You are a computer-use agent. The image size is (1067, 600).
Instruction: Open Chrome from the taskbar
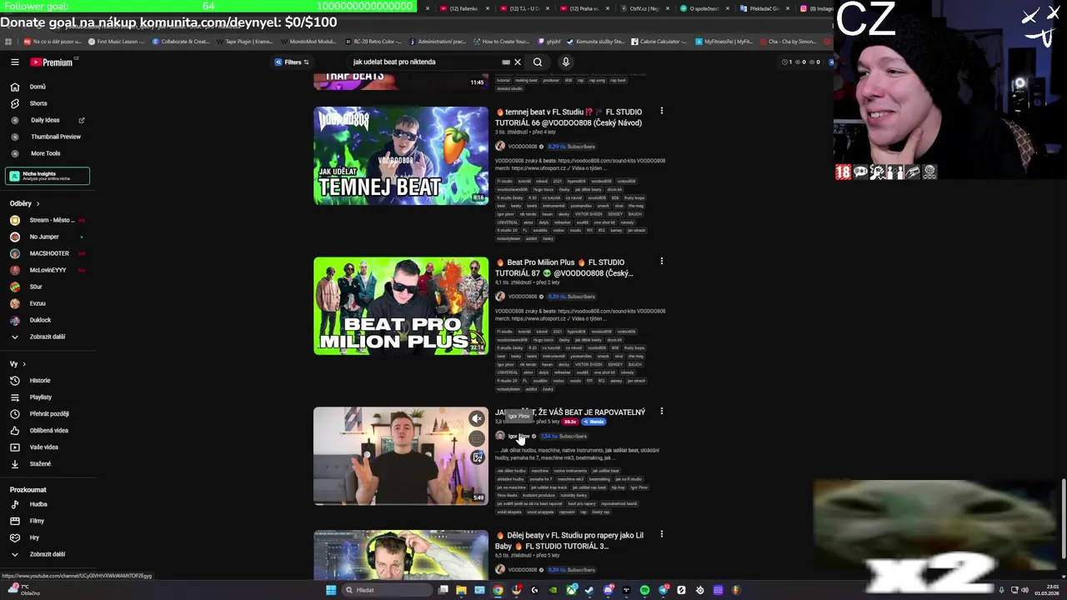point(498,590)
